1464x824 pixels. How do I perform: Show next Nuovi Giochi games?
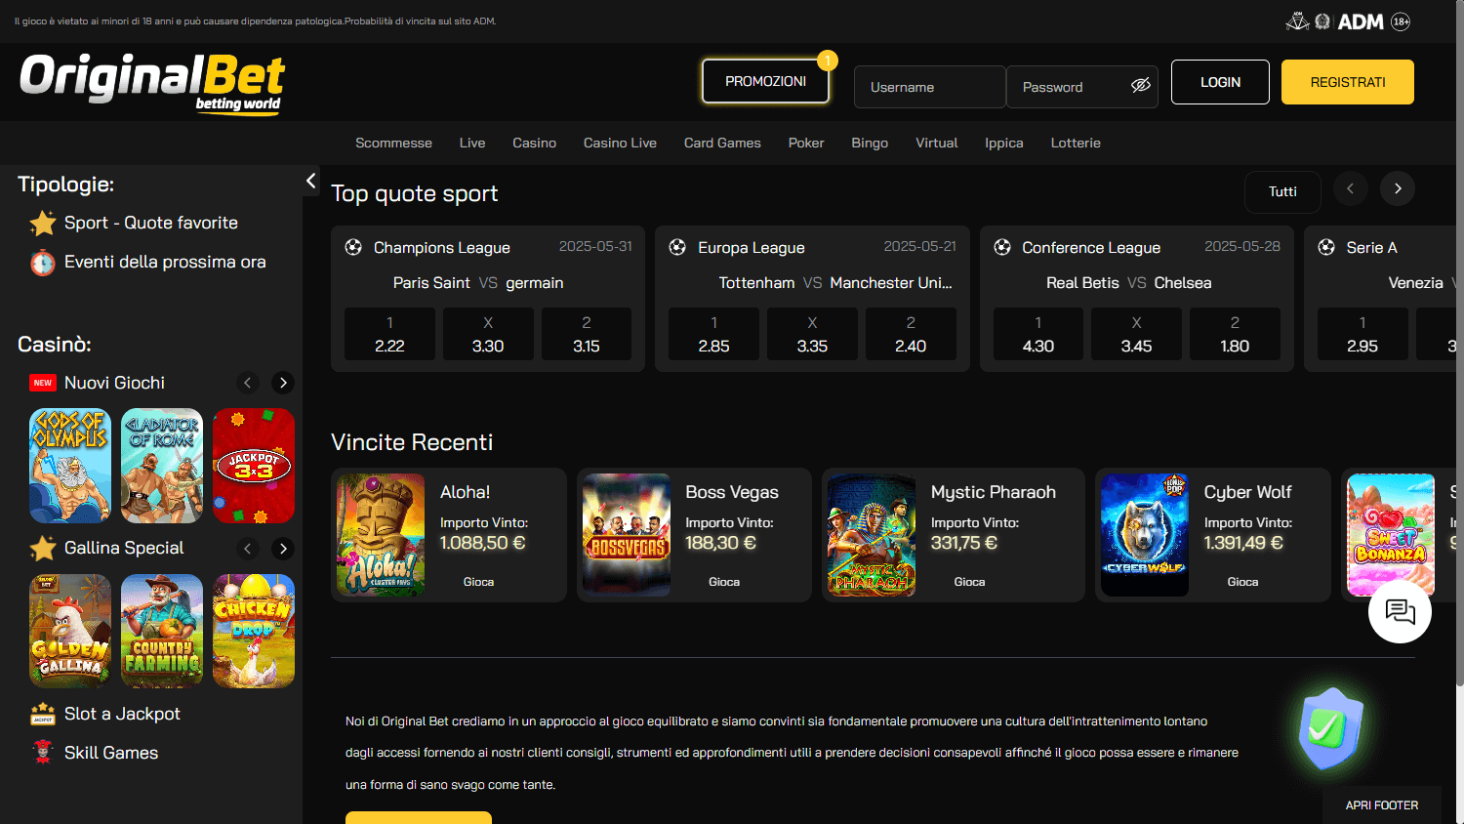283,383
